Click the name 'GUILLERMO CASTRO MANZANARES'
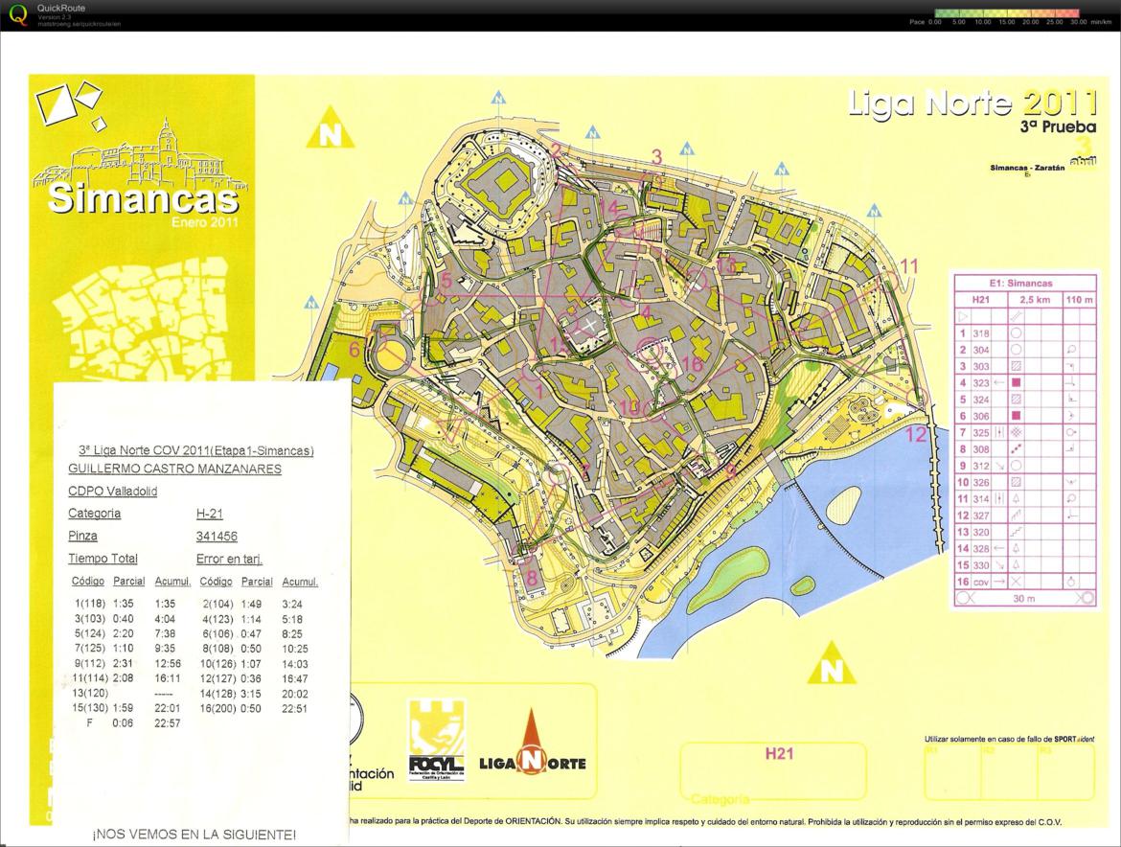Viewport: 1121px width, 847px height. pyautogui.click(x=174, y=469)
